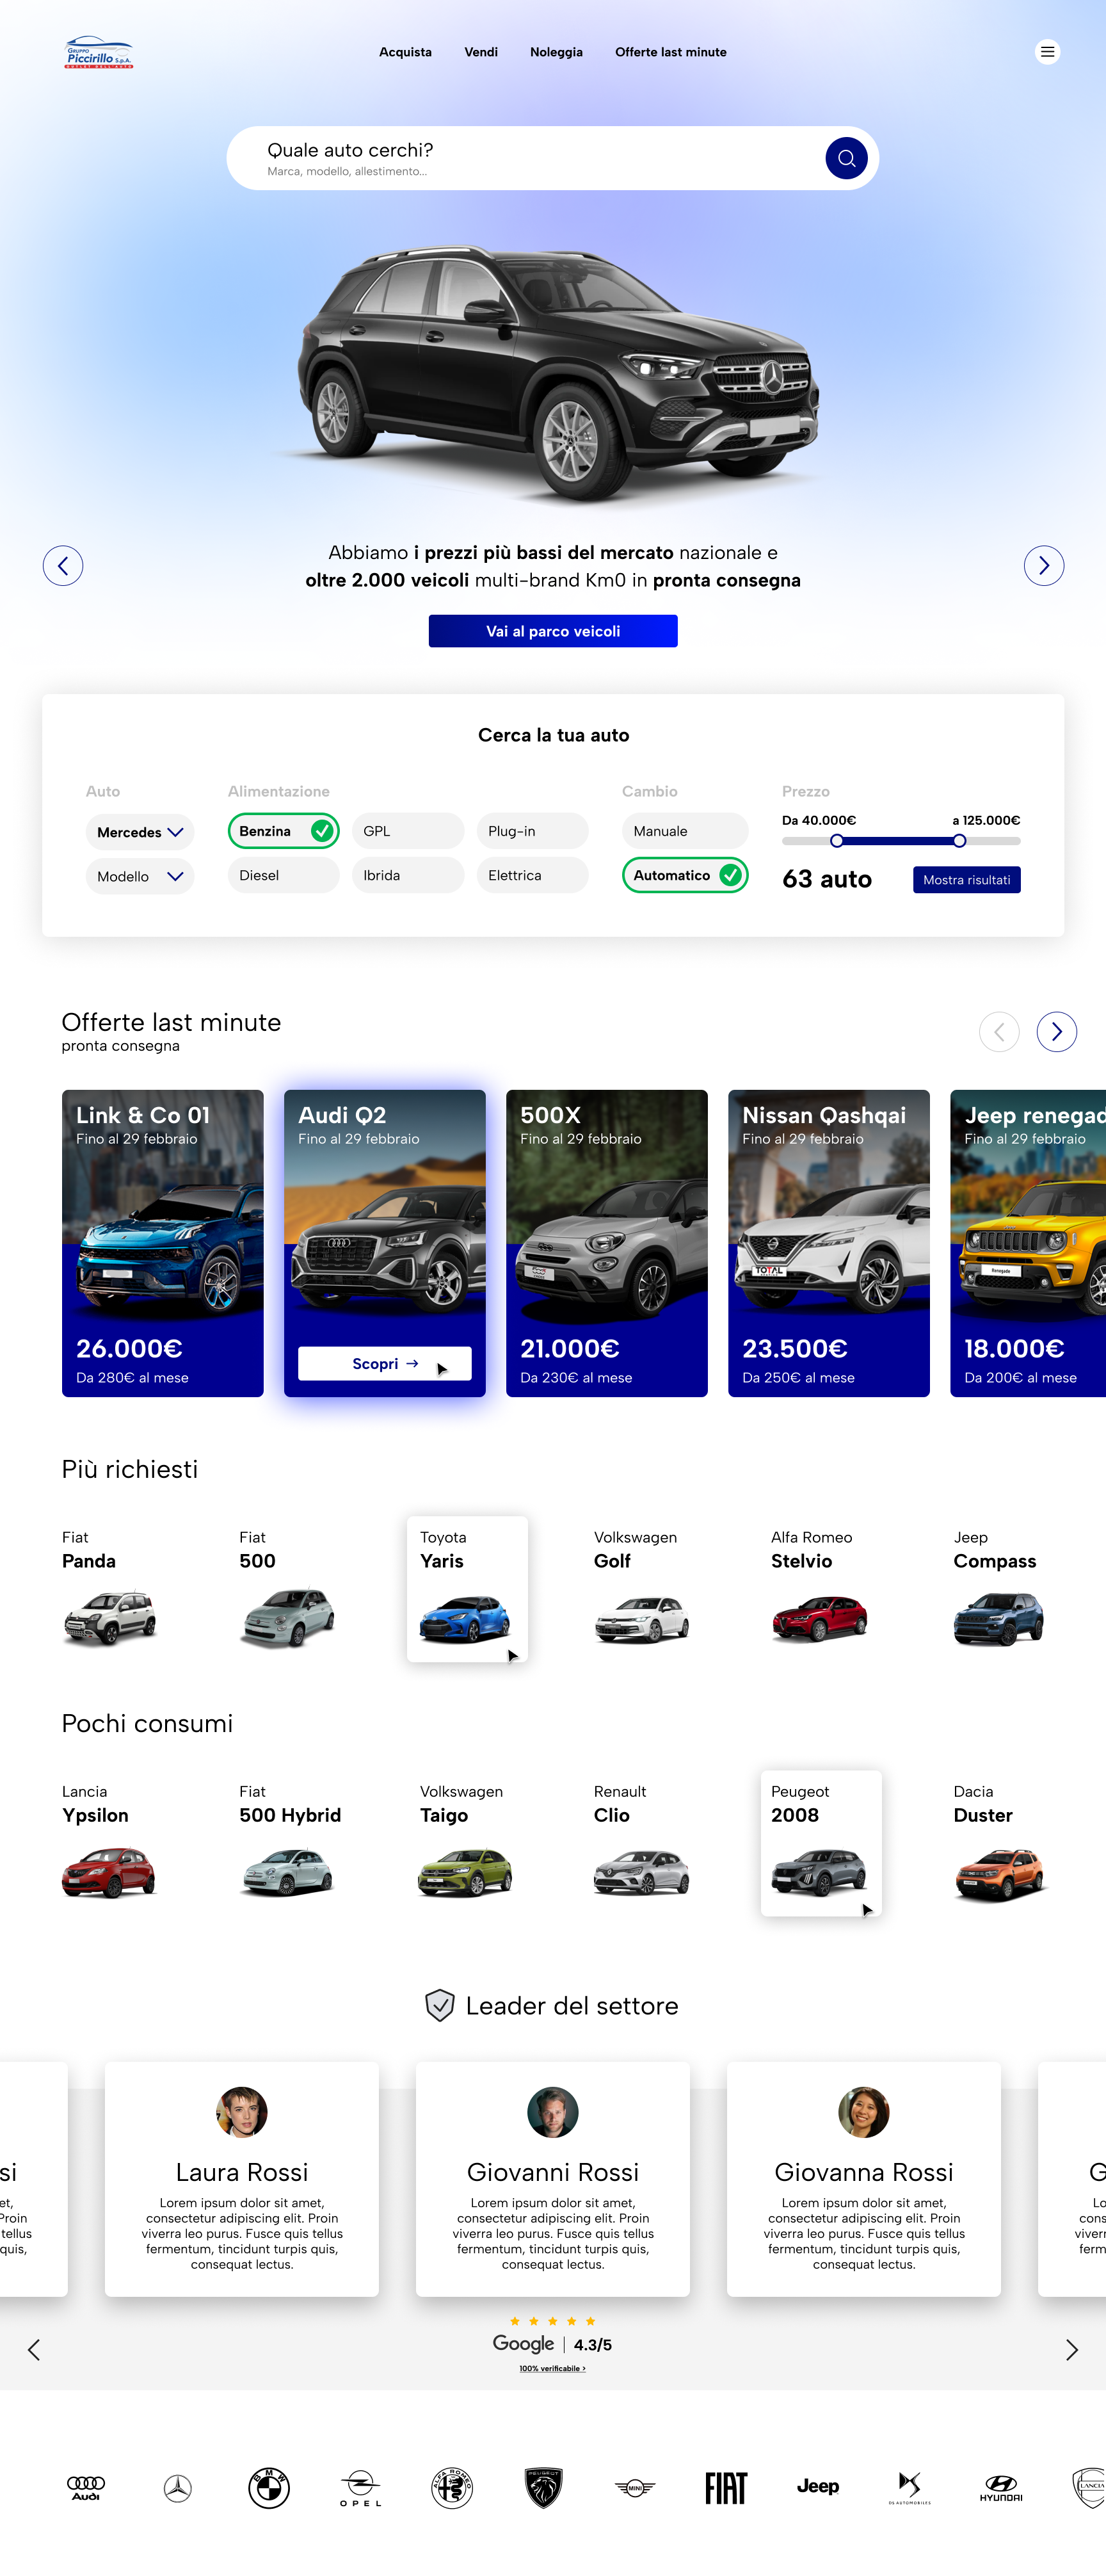Click the Opel brand logo
1106x2576 pixels.
pyautogui.click(x=360, y=2488)
